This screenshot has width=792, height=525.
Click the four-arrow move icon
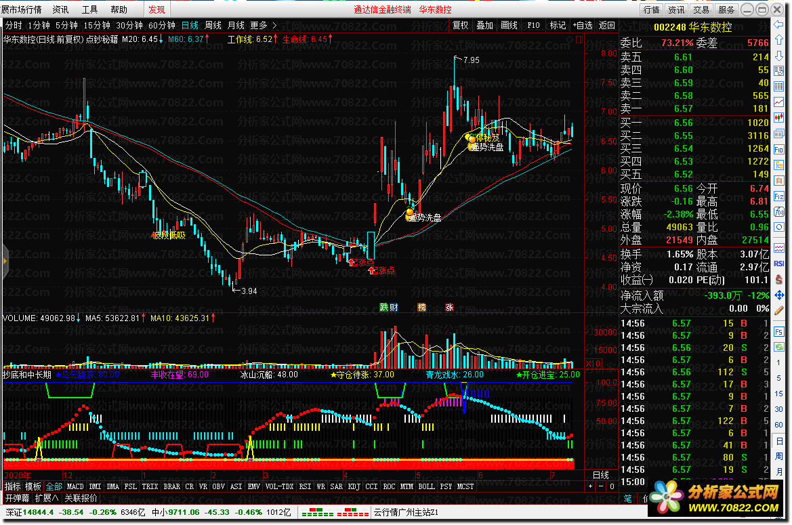click(x=778, y=295)
